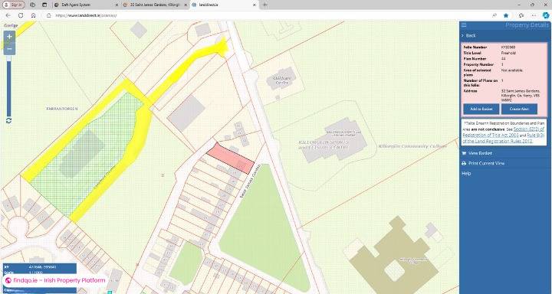The width and height of the screenshot is (552, 294).
Task: Click the FARRANTOREEN townland label
Action: coord(62,109)
